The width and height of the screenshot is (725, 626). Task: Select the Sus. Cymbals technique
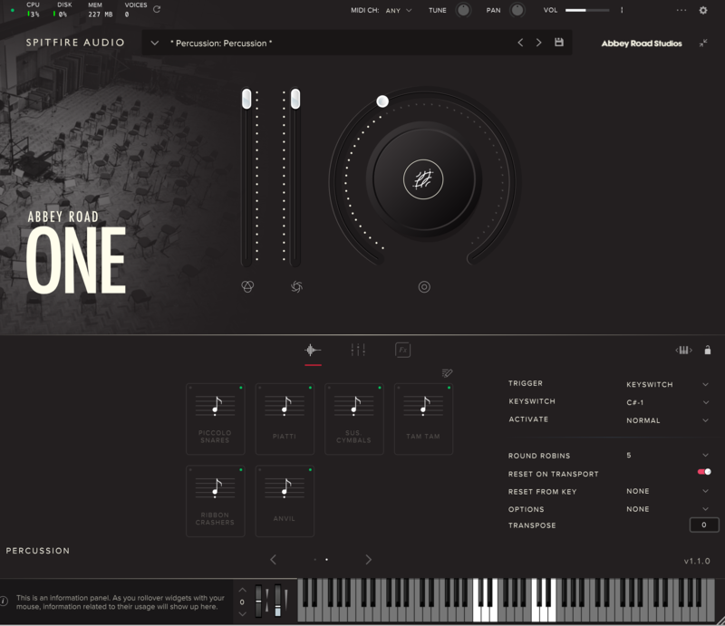[x=353, y=419]
